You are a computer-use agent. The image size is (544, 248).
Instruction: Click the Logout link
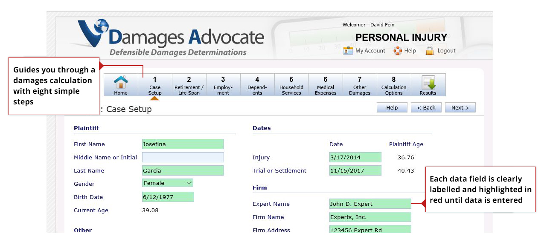(446, 51)
